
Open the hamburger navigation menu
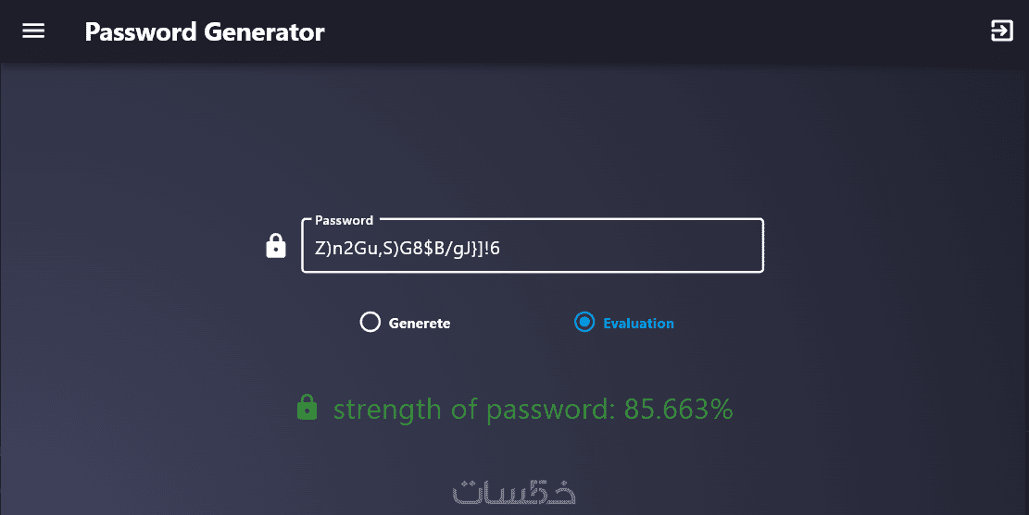coord(33,31)
